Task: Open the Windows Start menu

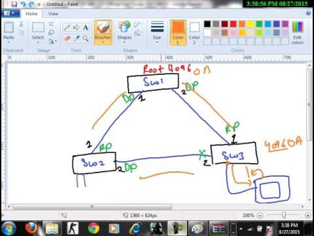Action: (9, 229)
